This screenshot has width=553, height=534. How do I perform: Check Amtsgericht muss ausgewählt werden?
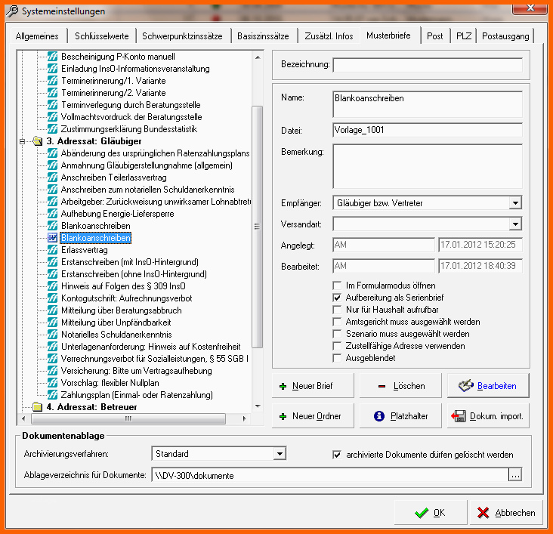coord(337,322)
